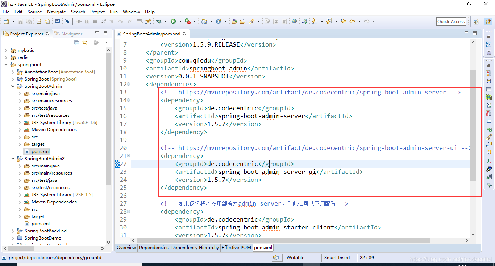This screenshot has height=266, width=495.
Task: Open the JUnit view icon in right trim
Action: (x=489, y=161)
